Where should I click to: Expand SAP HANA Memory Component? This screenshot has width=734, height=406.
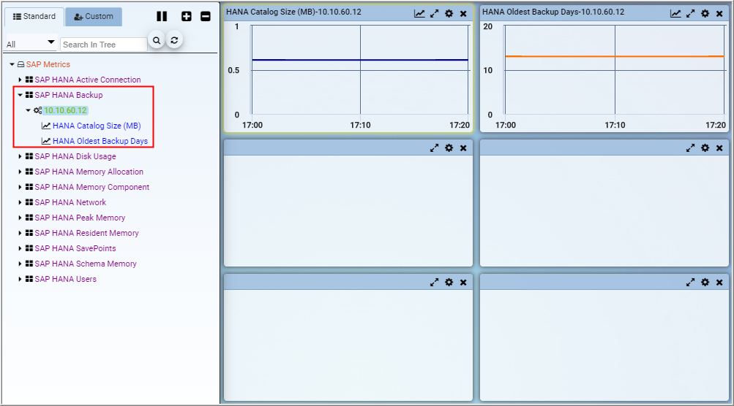(20, 187)
